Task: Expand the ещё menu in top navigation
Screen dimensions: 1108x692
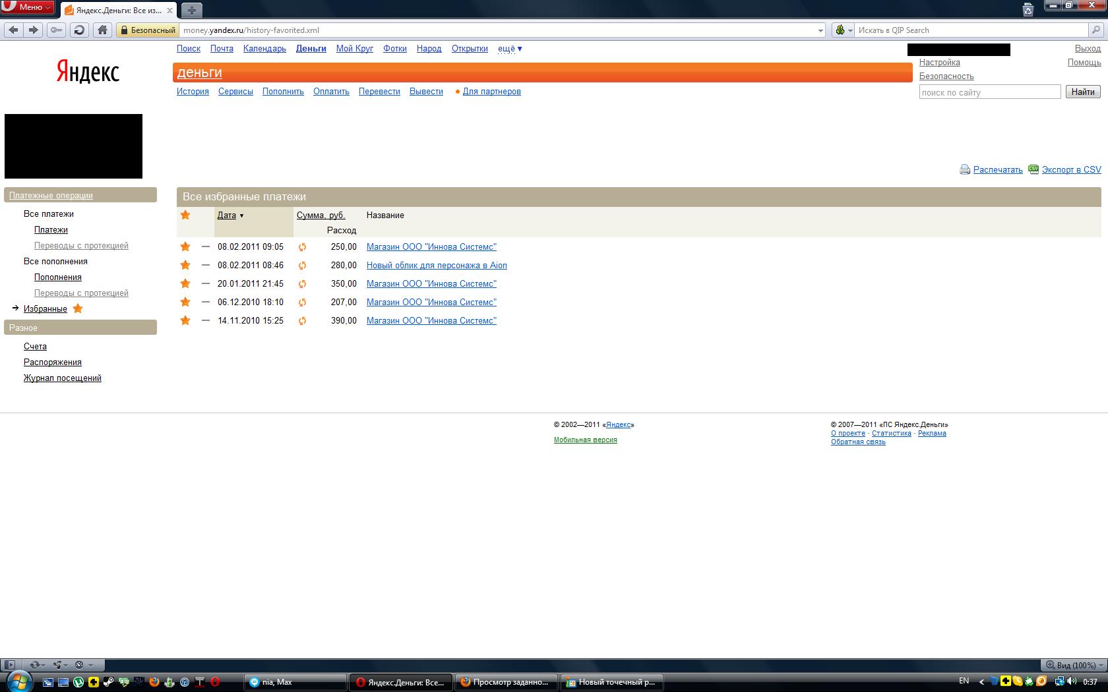Action: pos(510,49)
